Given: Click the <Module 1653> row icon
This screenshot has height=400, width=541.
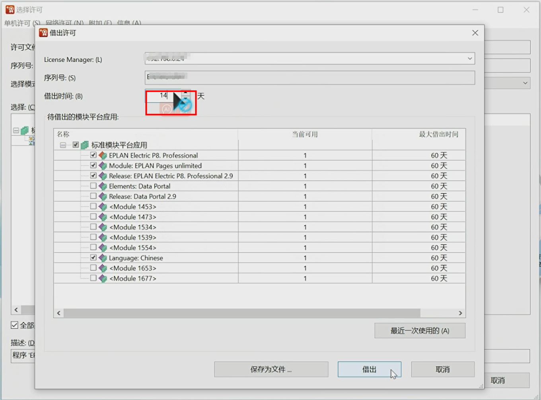Looking at the screenshot, I should [103, 269].
